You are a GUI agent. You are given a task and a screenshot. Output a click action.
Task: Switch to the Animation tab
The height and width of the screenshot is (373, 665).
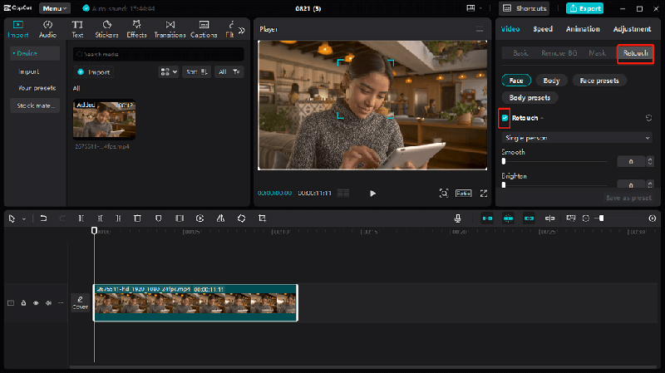point(583,29)
